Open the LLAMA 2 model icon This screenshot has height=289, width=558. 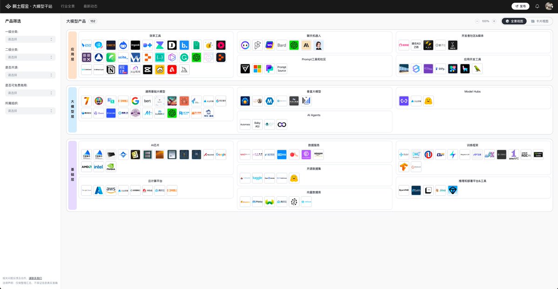point(160,113)
